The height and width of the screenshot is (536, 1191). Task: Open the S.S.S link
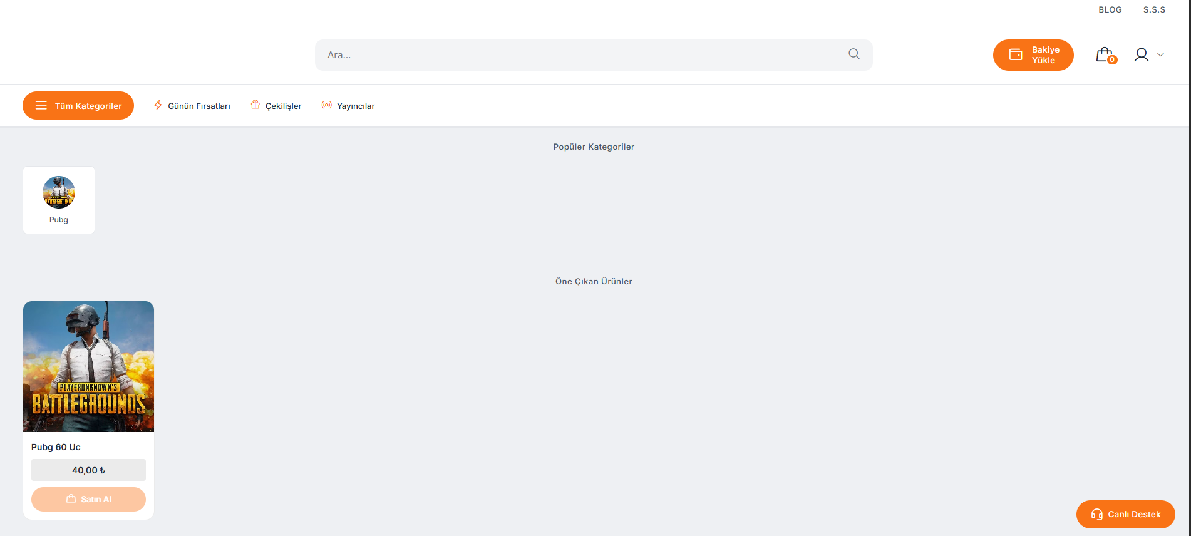tap(1154, 9)
